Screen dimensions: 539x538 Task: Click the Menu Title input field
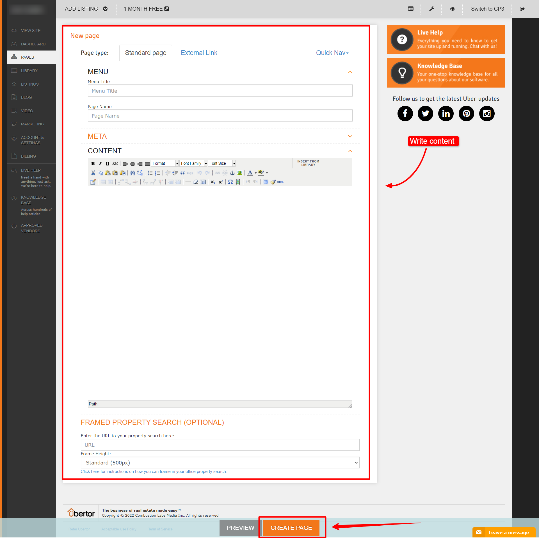pos(220,90)
